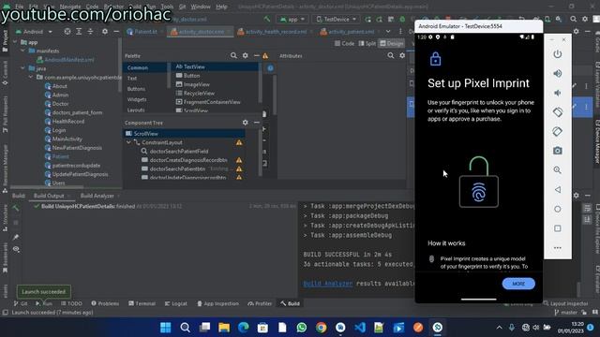
Task: Open Problems tool window
Action: pos(105,303)
